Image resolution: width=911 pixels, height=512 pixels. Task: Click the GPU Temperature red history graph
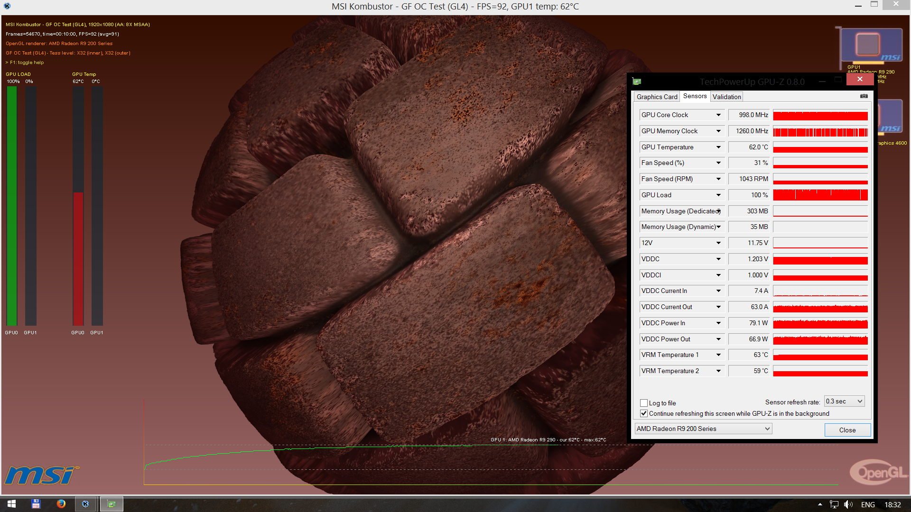pos(820,147)
